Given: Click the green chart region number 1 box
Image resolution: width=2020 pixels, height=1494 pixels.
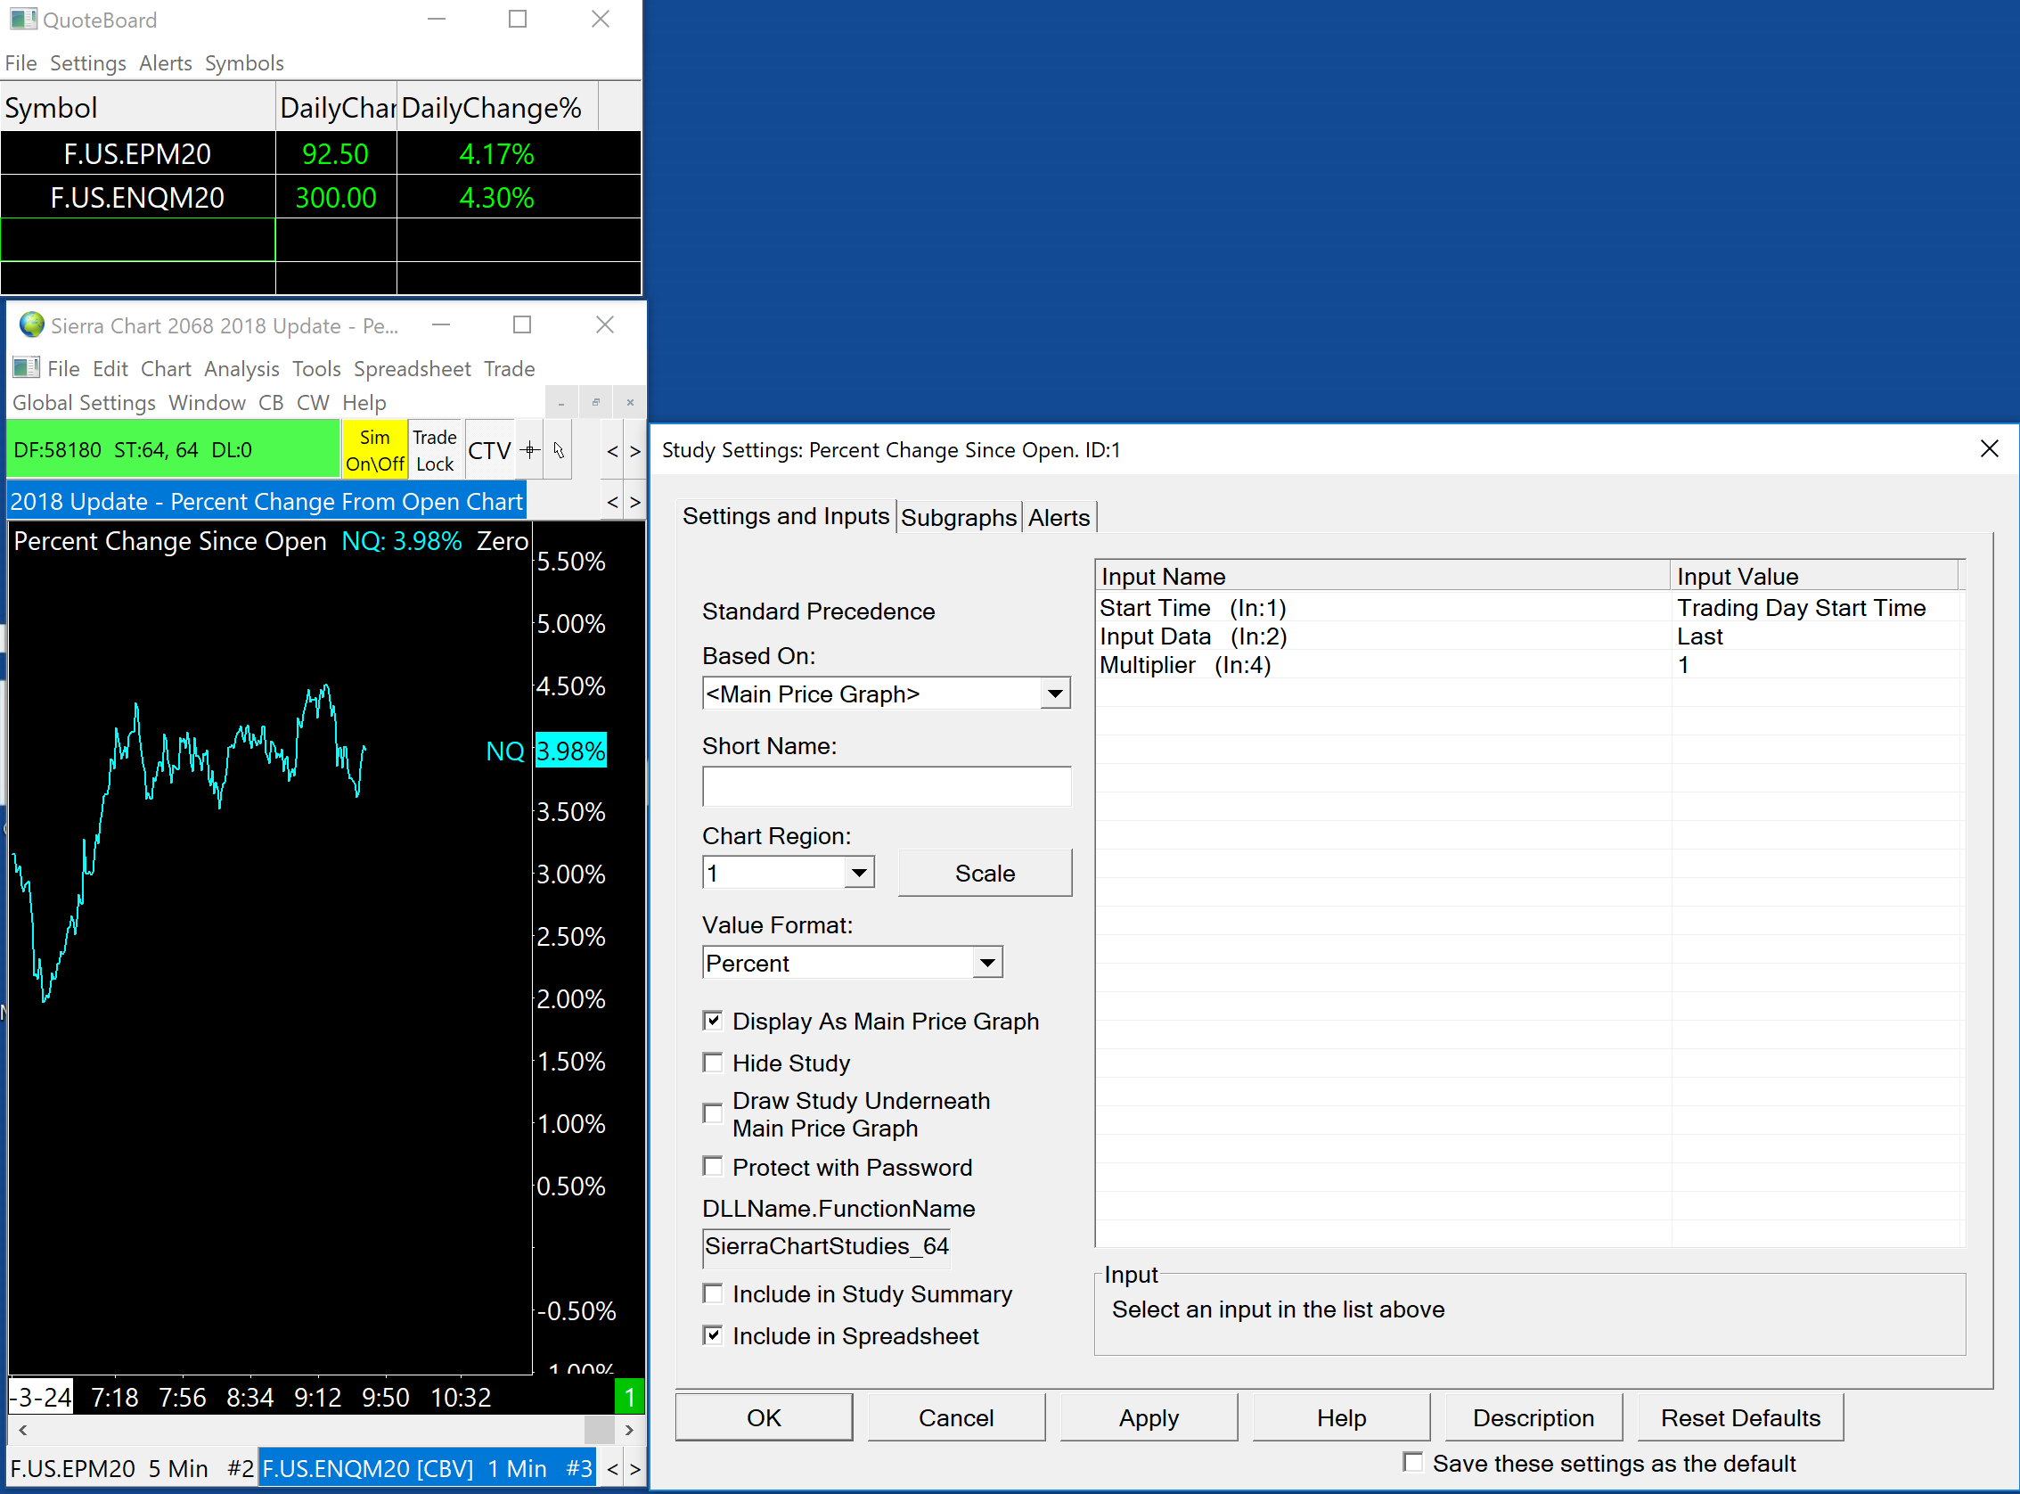Looking at the screenshot, I should pyautogui.click(x=629, y=1396).
